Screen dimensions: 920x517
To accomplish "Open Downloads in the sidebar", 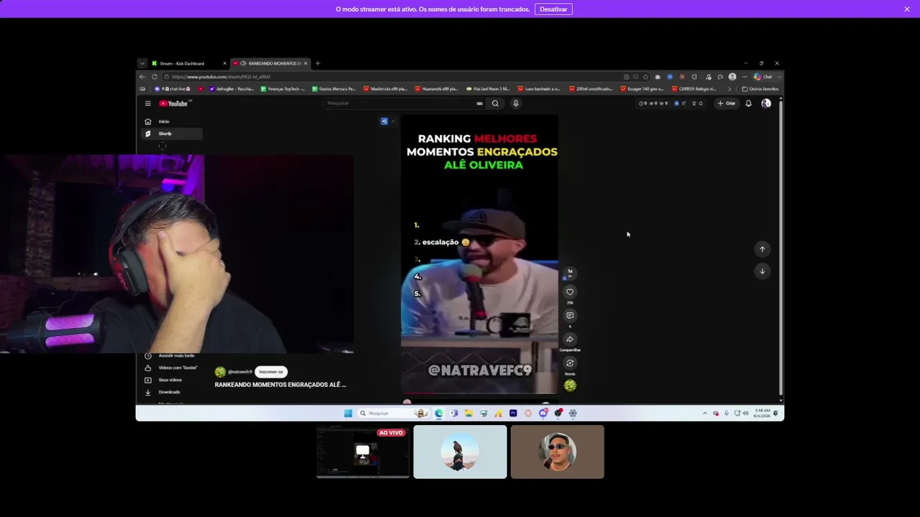I will pos(172,392).
